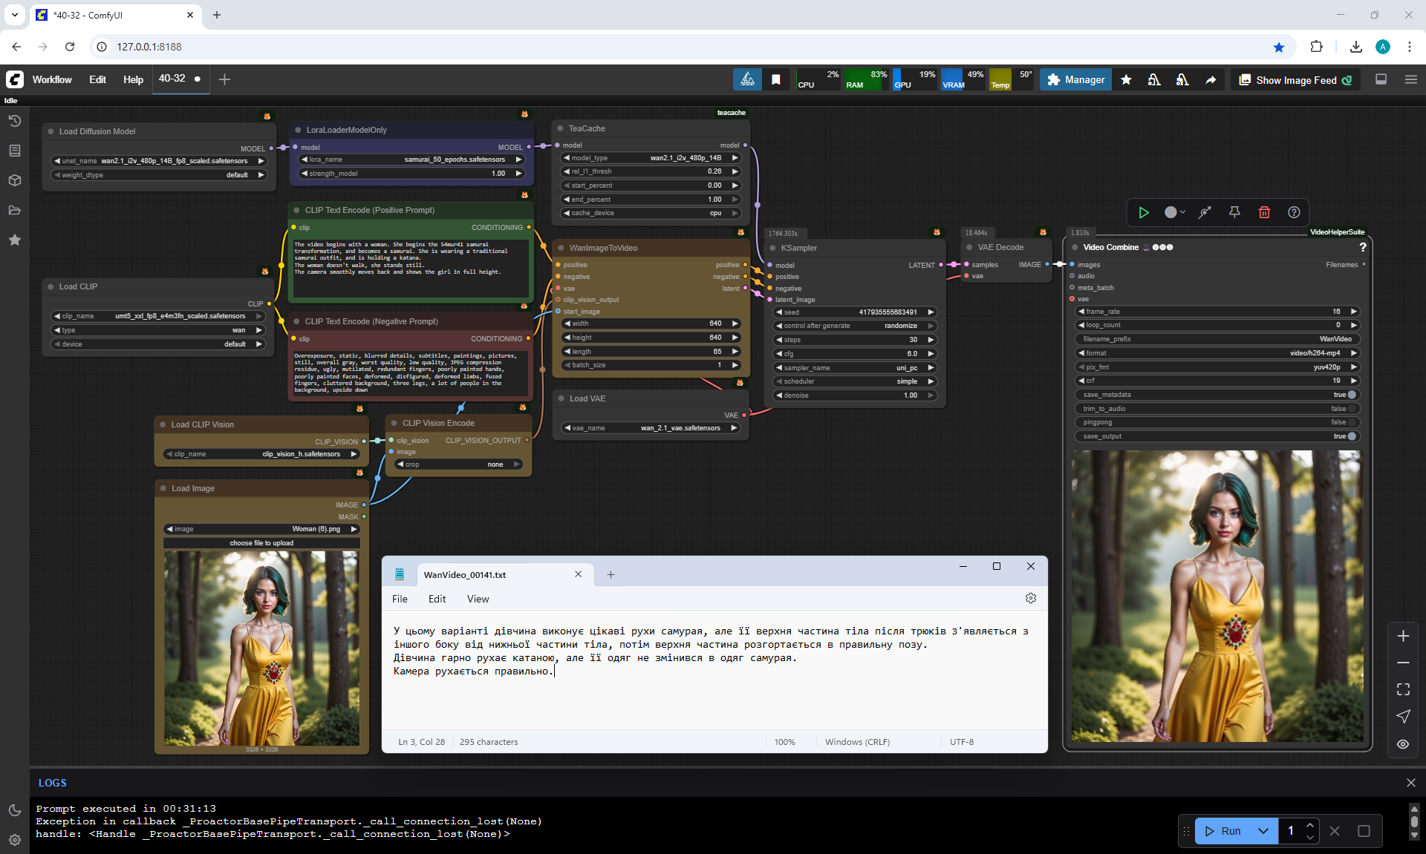Click choose file to upload button
This screenshot has height=854, width=1426.
[x=261, y=543]
